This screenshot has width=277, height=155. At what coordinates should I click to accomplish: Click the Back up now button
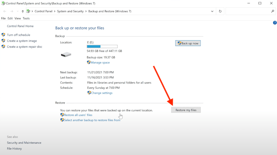coord(188,43)
